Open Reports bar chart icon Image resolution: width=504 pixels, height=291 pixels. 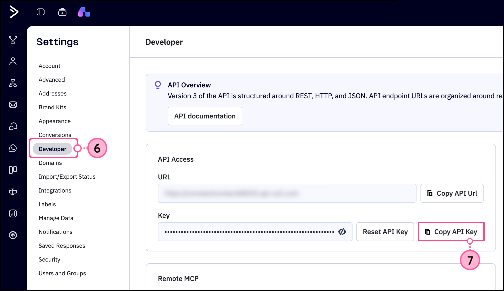coord(13,213)
